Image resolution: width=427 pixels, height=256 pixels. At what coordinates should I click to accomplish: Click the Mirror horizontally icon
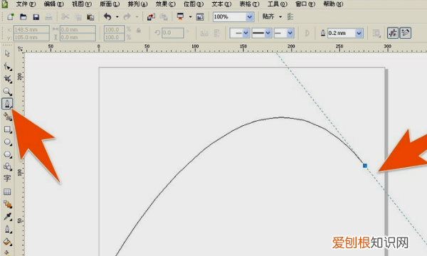(x=204, y=33)
